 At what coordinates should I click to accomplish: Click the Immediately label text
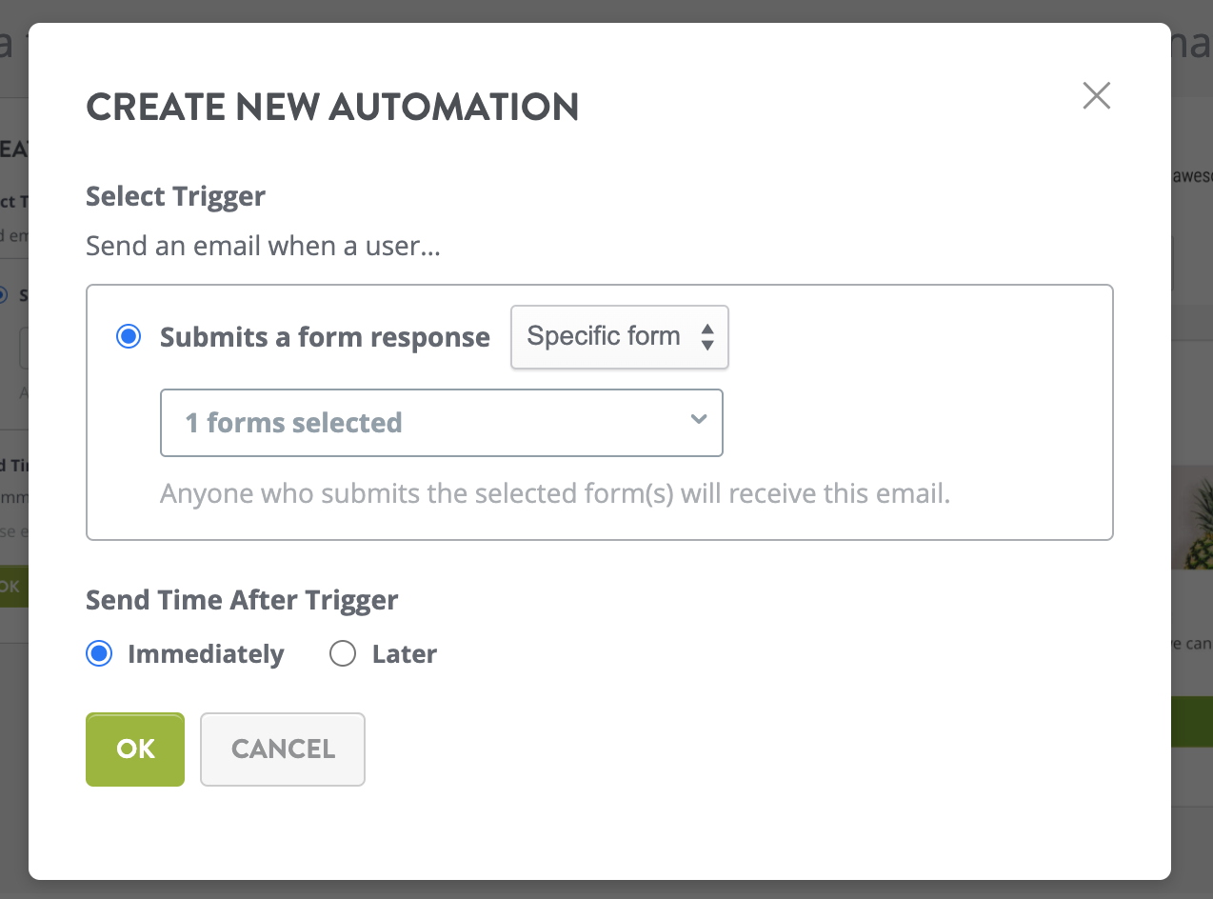[x=206, y=654]
